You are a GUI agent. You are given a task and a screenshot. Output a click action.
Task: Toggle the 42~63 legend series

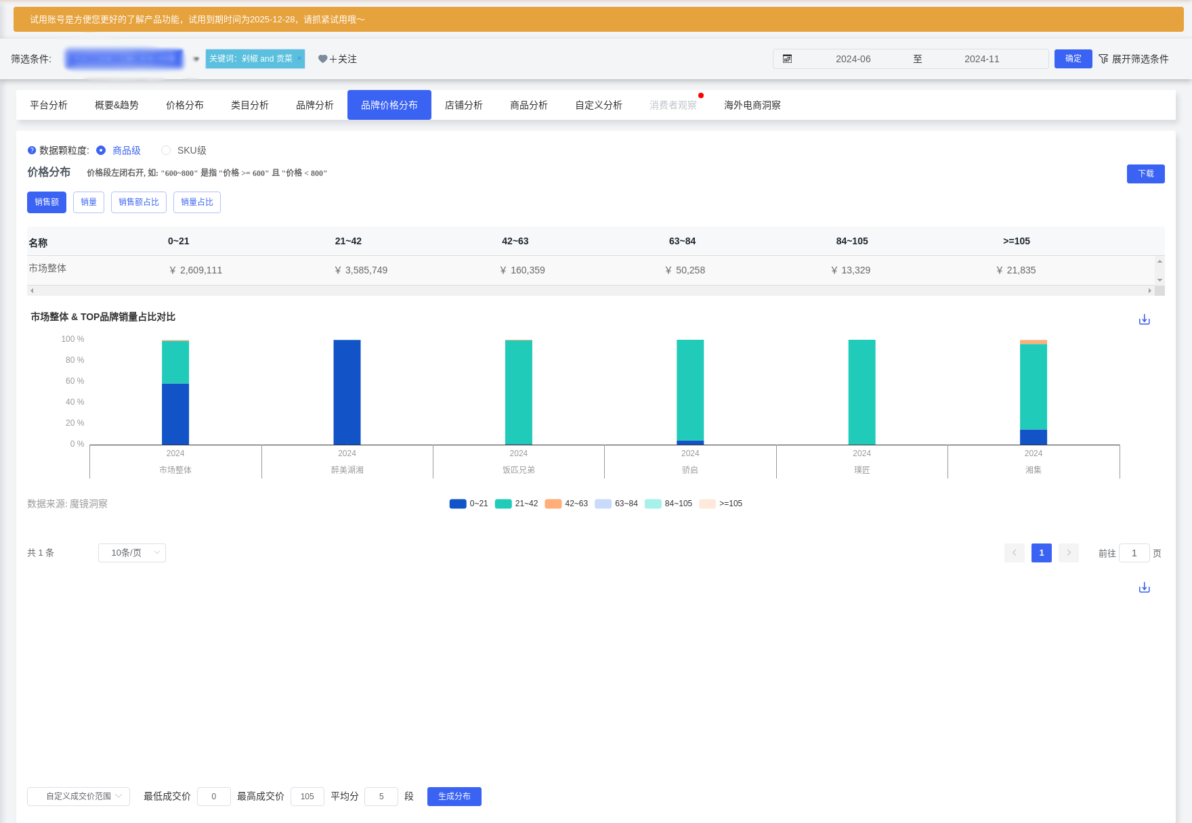(566, 504)
